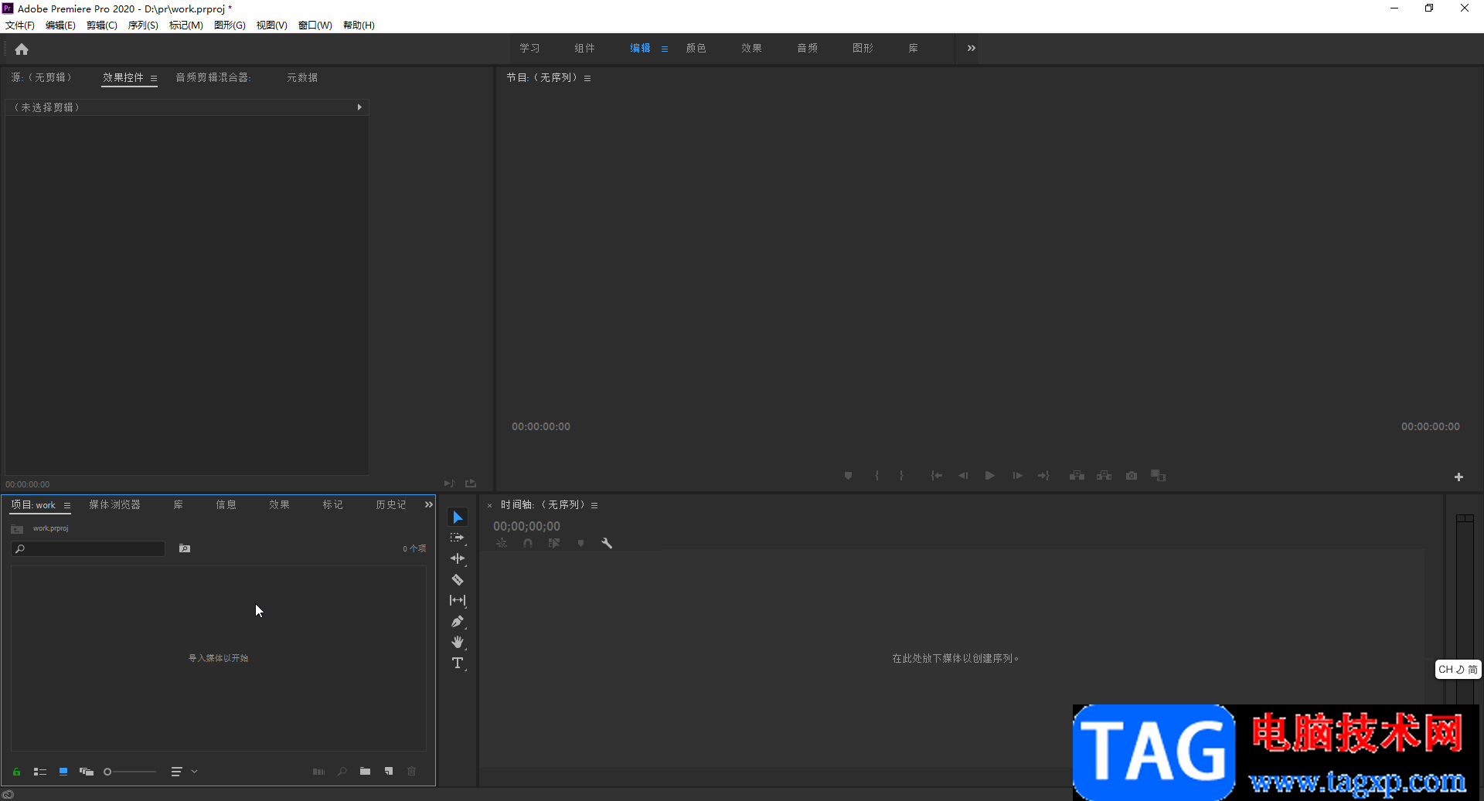Switch Project panel to list view

(x=40, y=771)
